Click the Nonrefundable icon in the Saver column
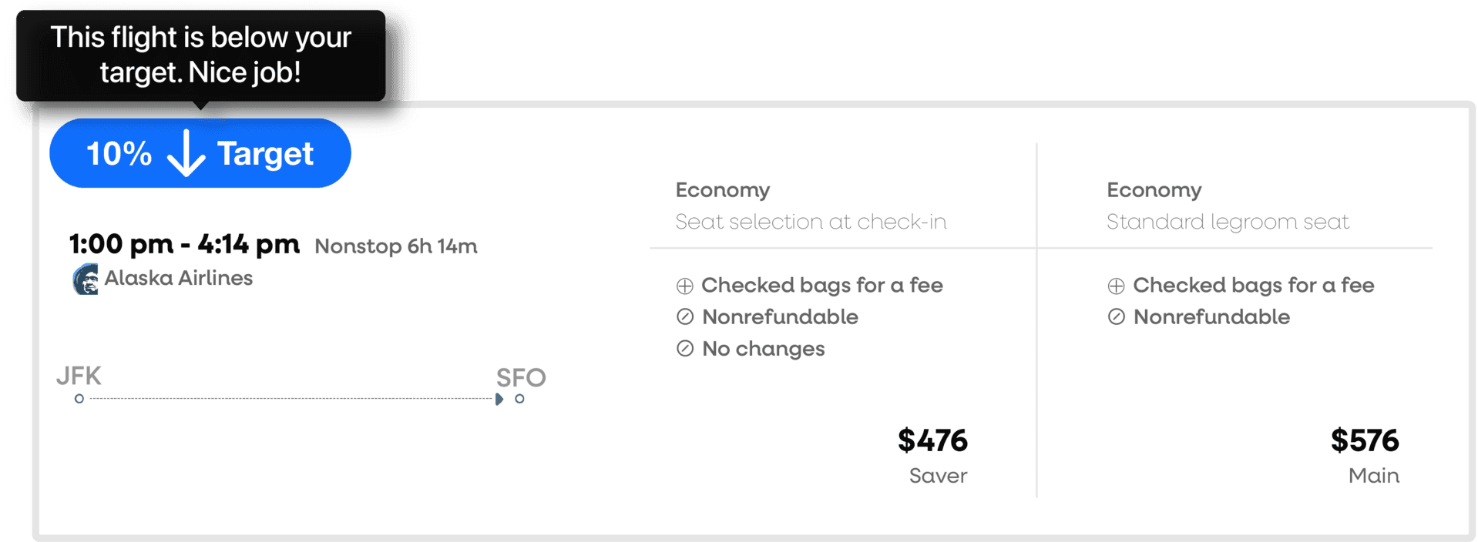 coord(684,317)
